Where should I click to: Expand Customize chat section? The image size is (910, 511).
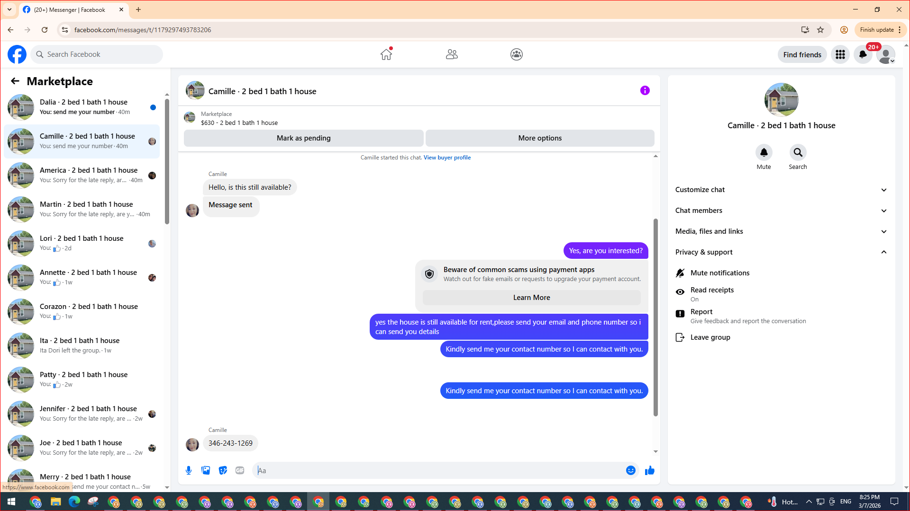781,190
